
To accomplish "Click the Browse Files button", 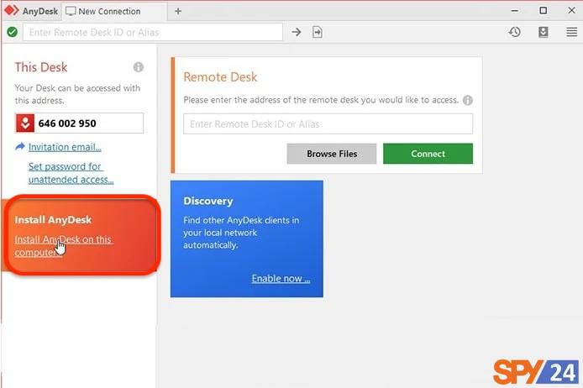I will [x=332, y=154].
